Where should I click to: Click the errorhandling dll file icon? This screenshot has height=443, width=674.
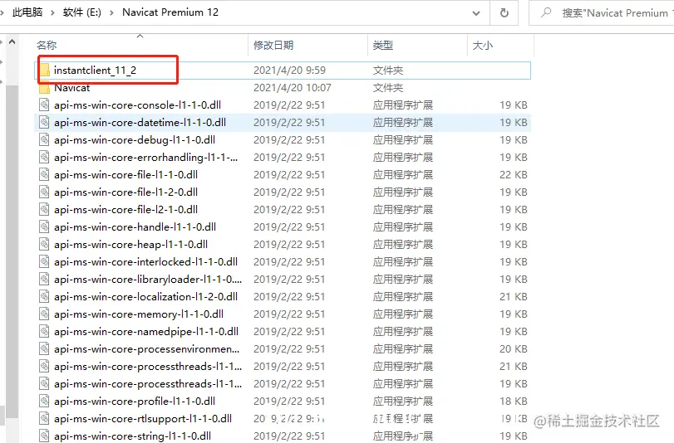pos(44,158)
